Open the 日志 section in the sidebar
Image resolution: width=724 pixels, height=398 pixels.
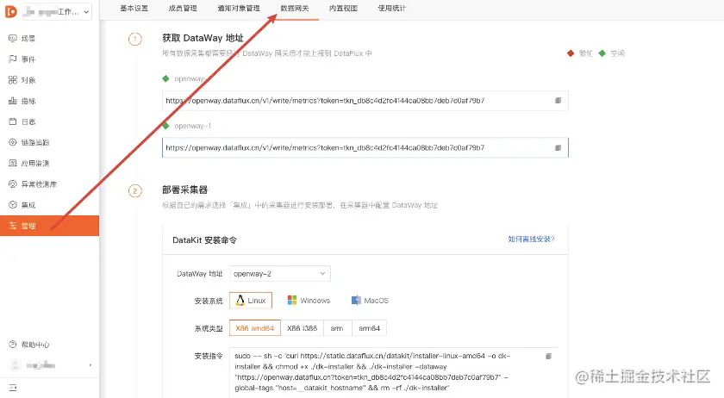point(49,121)
